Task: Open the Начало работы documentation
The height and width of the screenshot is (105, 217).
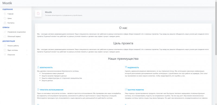Action: [13, 46]
